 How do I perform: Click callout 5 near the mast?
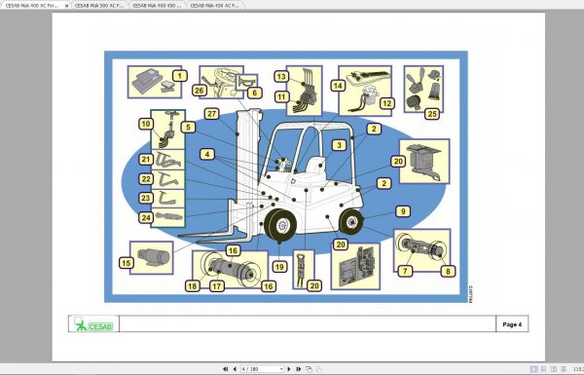[188, 128]
